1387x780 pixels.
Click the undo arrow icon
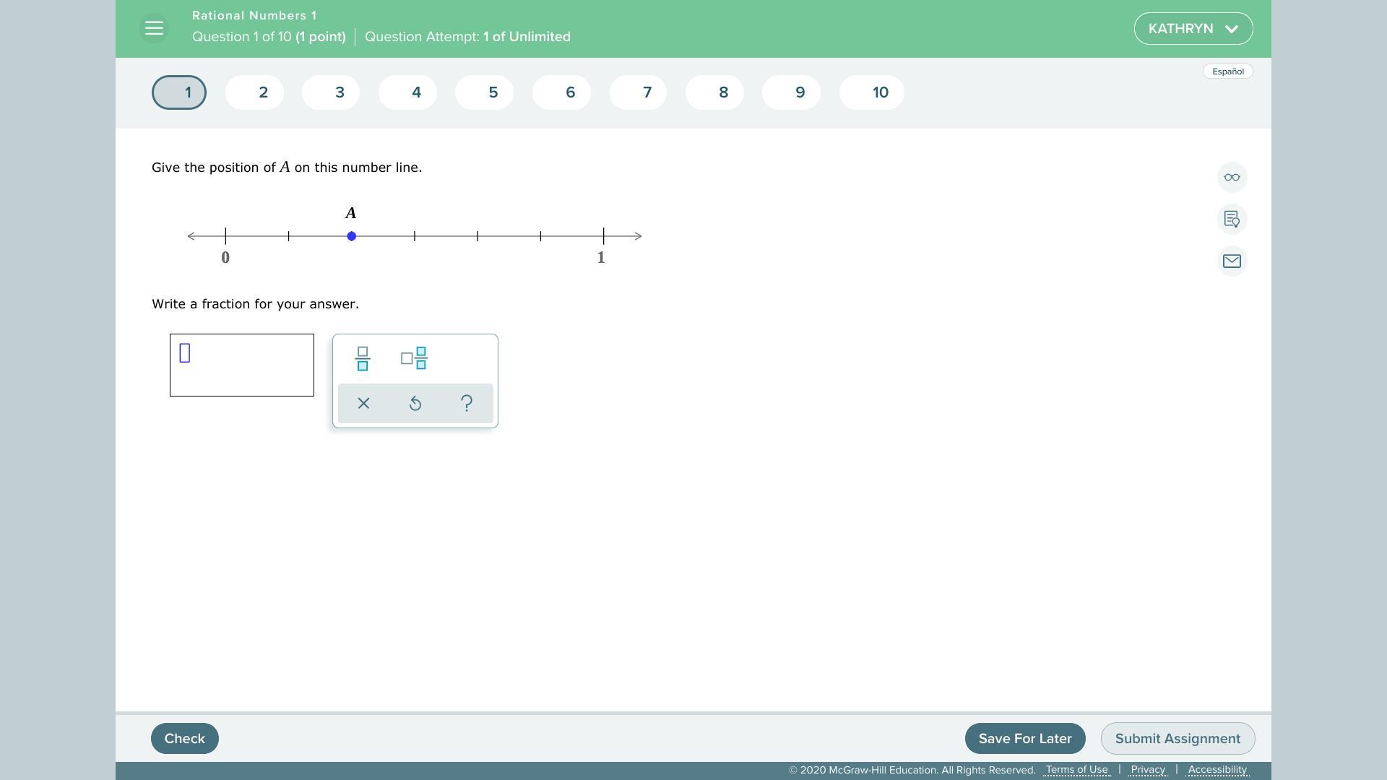415,403
